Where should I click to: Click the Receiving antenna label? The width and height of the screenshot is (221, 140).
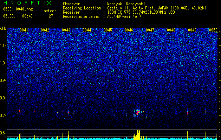point(81,16)
